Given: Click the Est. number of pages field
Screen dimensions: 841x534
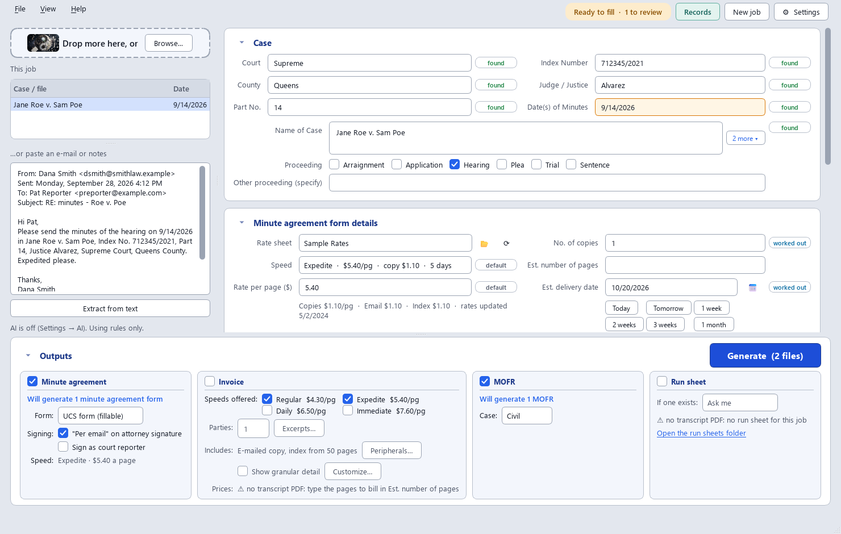Looking at the screenshot, I should [x=685, y=265].
